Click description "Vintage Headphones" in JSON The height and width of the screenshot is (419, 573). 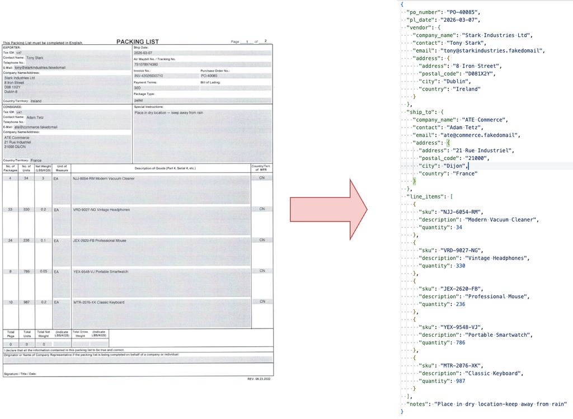(497, 258)
